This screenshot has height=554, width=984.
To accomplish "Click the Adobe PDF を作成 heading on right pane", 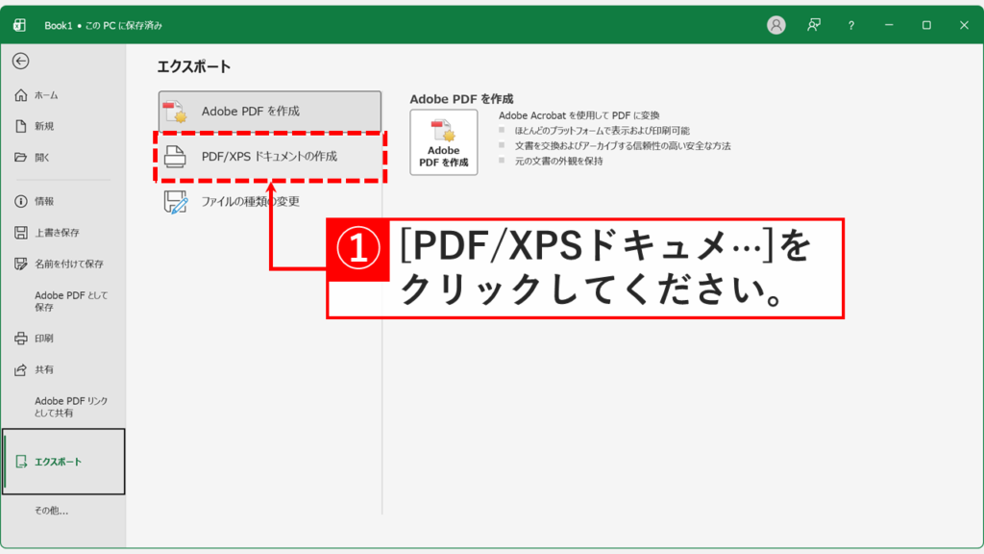I will 462,99.
